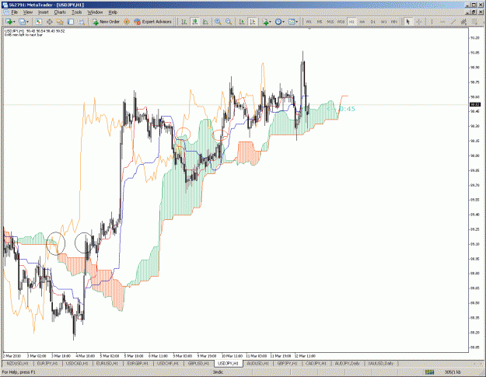Select the M1 timeframe button
This screenshot has width=486, height=377.
pos(309,22)
